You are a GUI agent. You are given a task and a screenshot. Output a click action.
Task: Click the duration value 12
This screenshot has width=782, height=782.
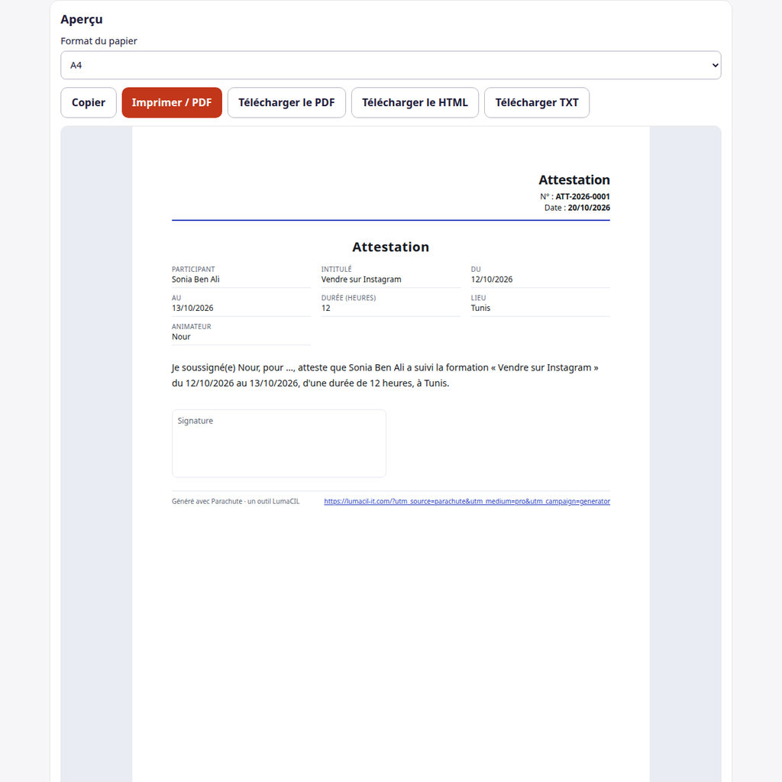pos(325,308)
